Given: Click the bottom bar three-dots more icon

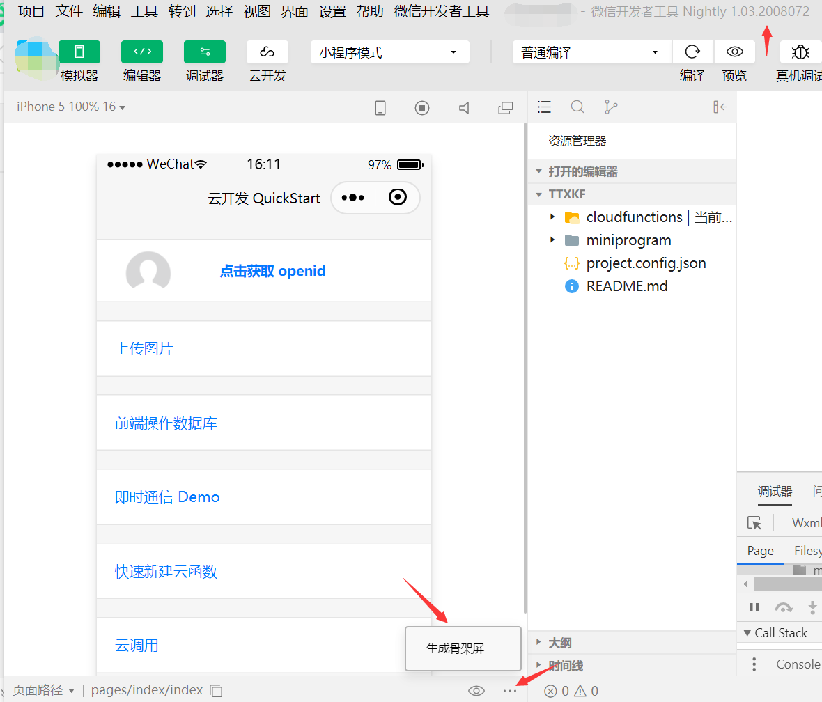Looking at the screenshot, I should (x=509, y=691).
